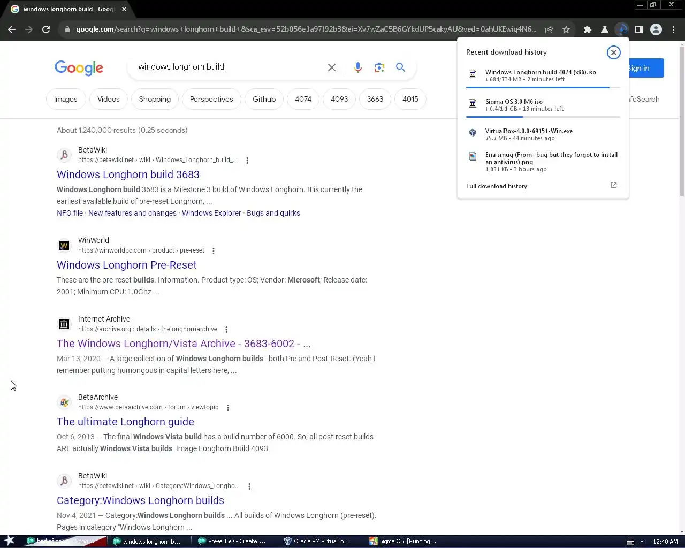Click search by image camera icon
This screenshot has height=548, width=685.
pos(379,67)
